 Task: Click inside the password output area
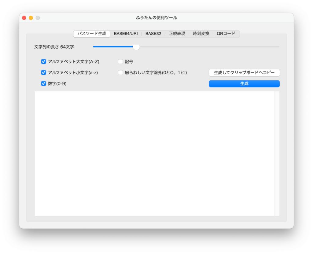153,153
